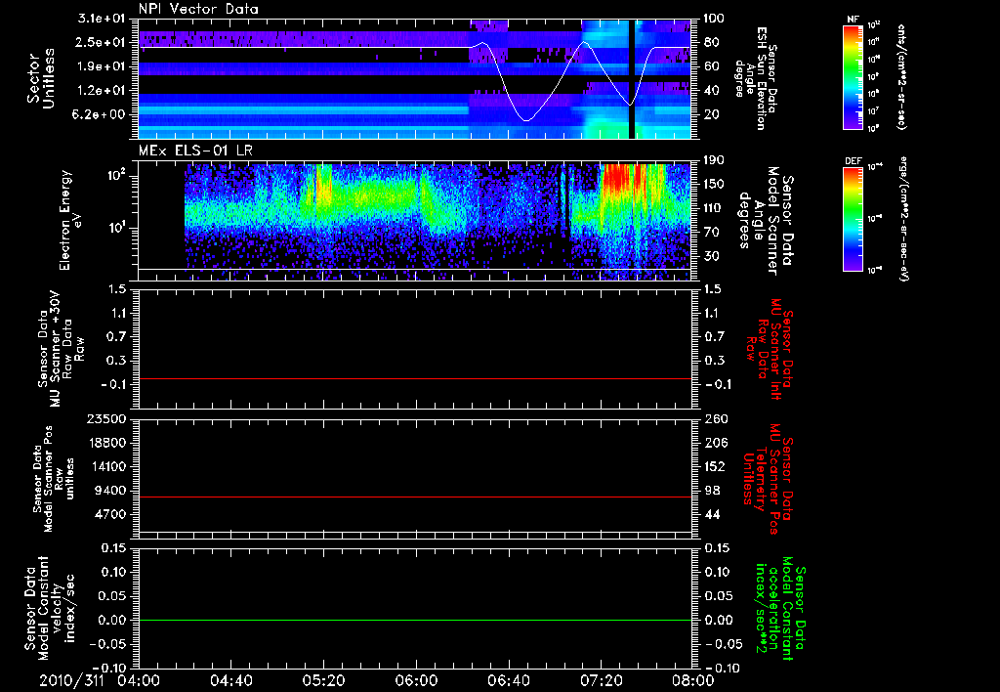Click the '08:00' time axis label
This screenshot has width=1000, height=692.
[692, 680]
